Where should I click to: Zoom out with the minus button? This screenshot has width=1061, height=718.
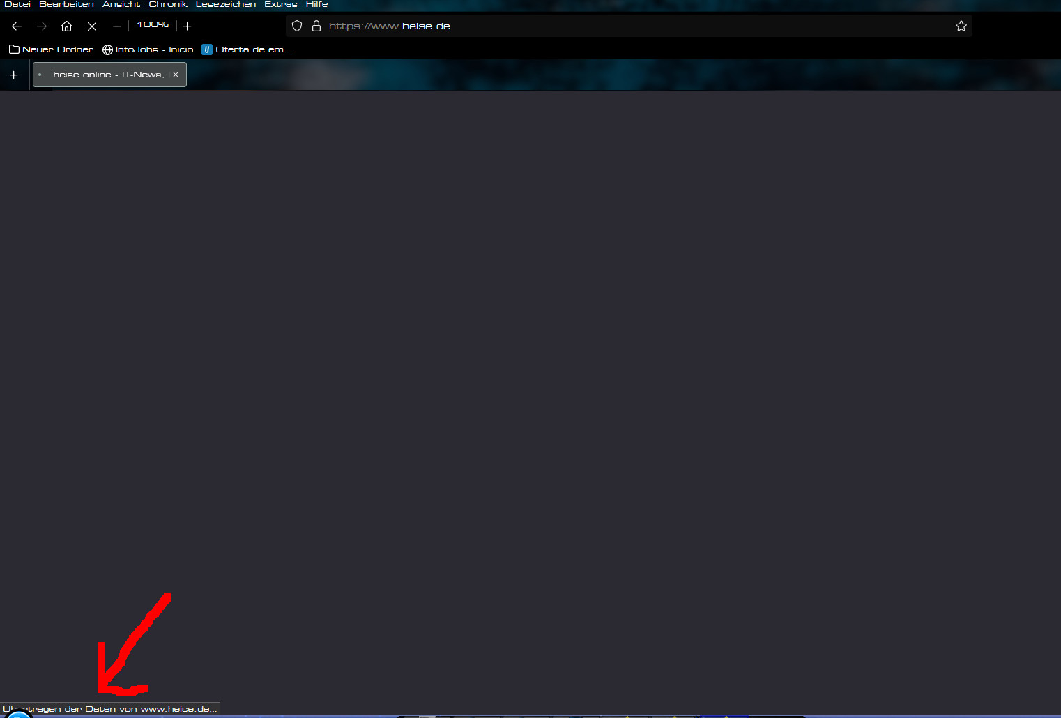117,26
